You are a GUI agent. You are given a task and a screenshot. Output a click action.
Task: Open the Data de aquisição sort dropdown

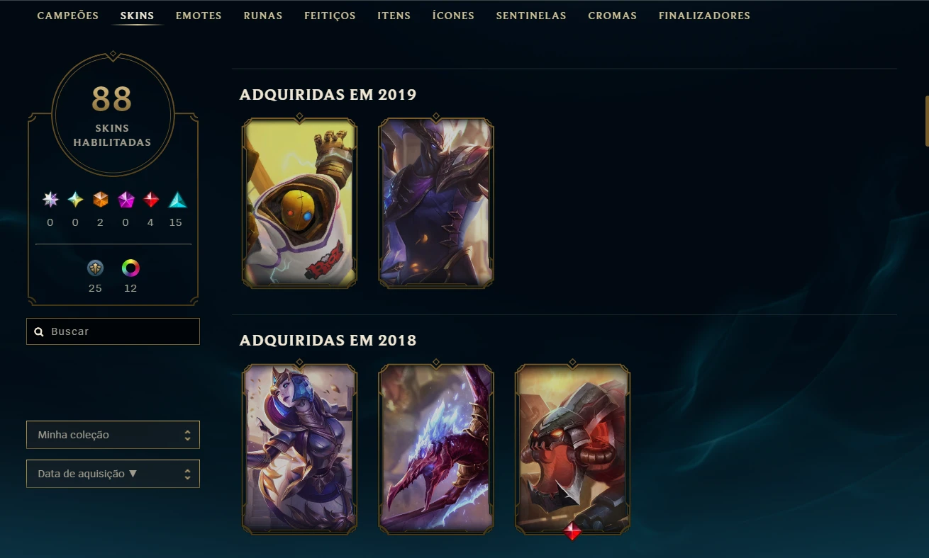coord(113,474)
